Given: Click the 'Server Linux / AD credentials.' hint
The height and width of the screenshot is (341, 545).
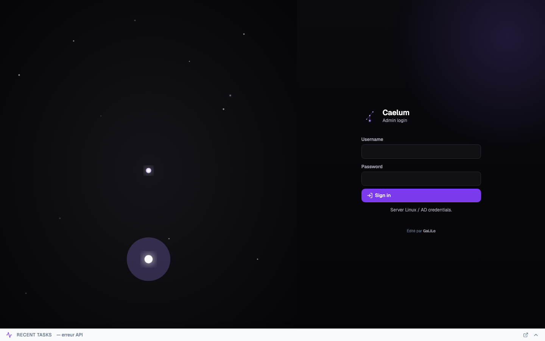Looking at the screenshot, I should 421,210.
